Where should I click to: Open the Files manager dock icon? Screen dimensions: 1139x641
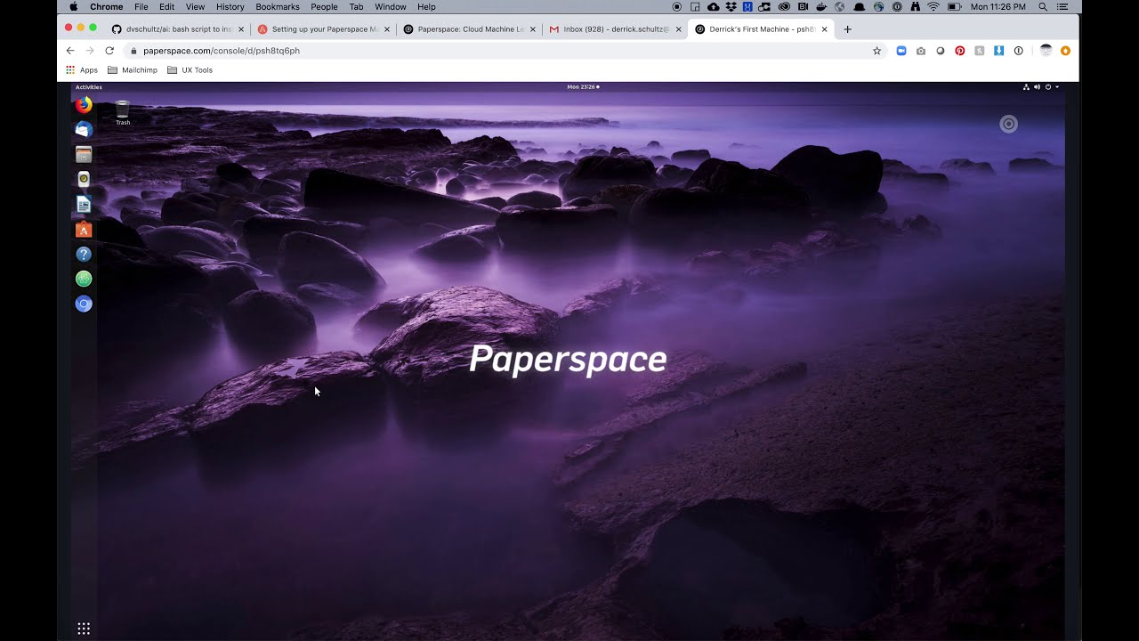[x=84, y=155]
